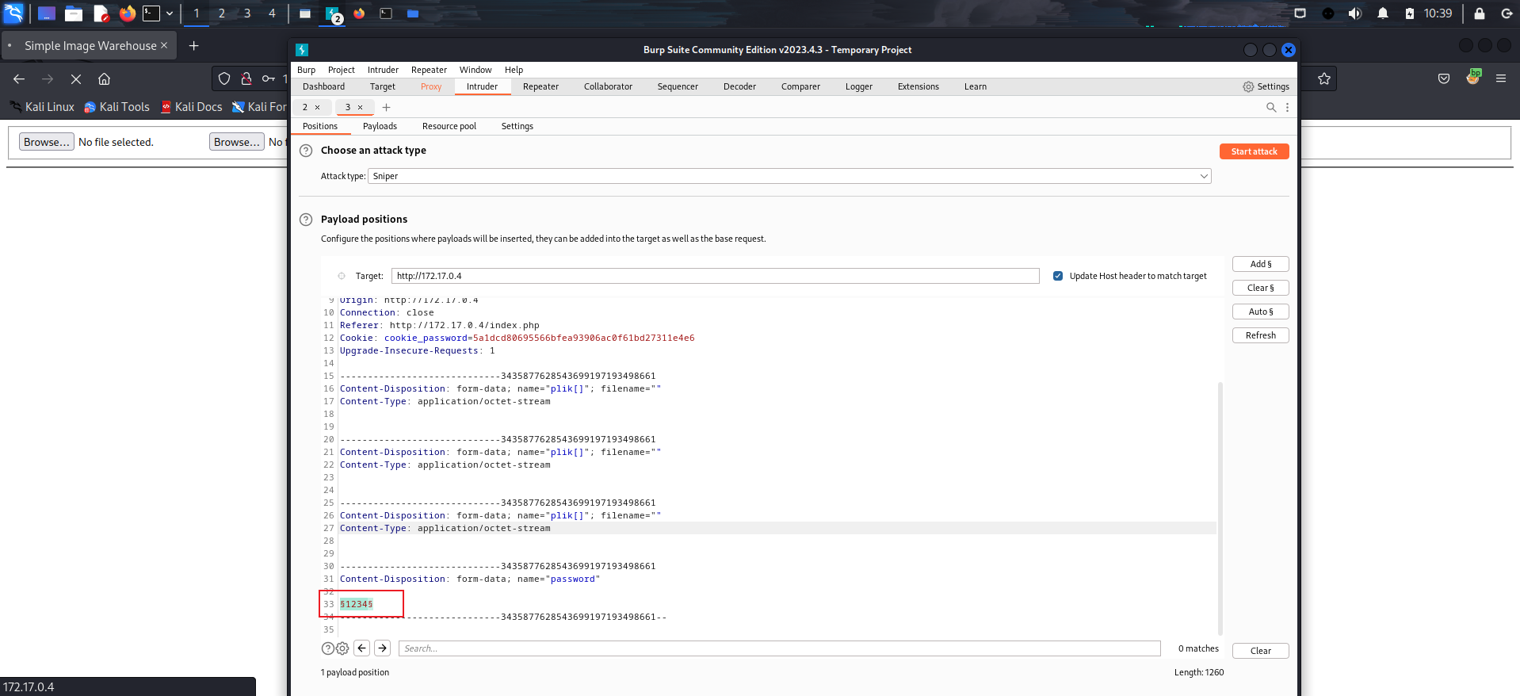Switch to Repeater tab
1520x696 pixels.
tap(540, 86)
